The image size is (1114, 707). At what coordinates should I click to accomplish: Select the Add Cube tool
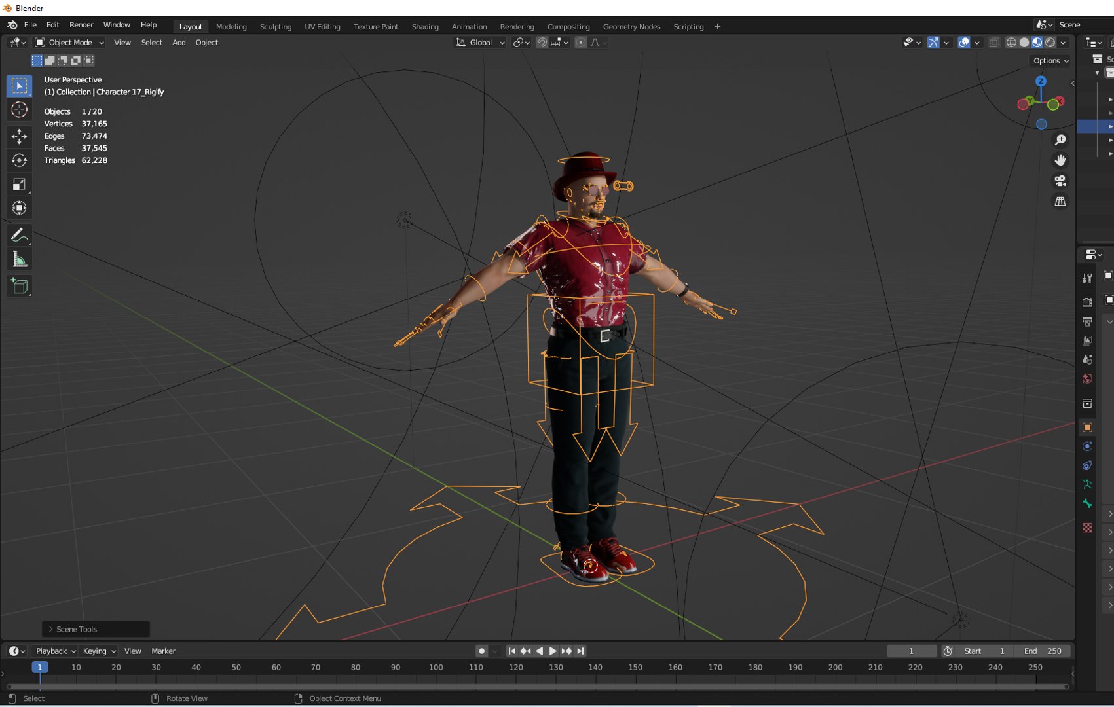(x=19, y=286)
